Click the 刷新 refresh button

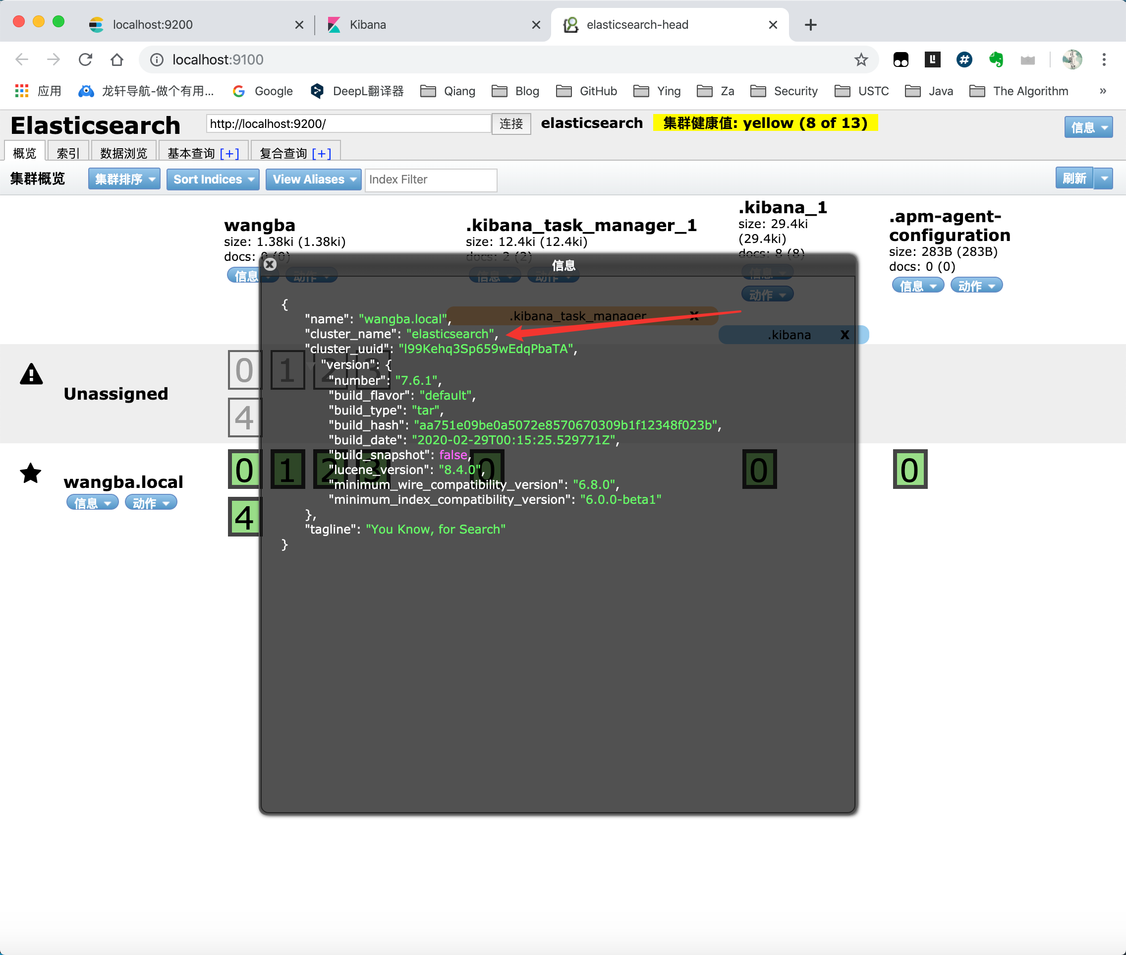click(x=1073, y=178)
